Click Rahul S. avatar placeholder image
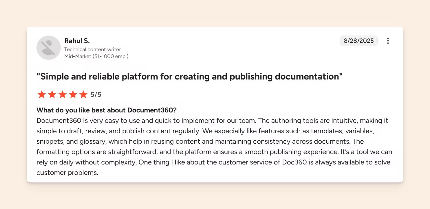Viewport: 430px width, 209px height. [x=49, y=48]
